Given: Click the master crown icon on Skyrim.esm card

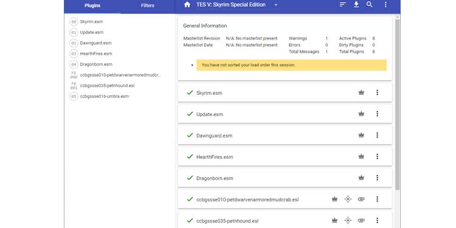Looking at the screenshot, I should coord(361,92).
